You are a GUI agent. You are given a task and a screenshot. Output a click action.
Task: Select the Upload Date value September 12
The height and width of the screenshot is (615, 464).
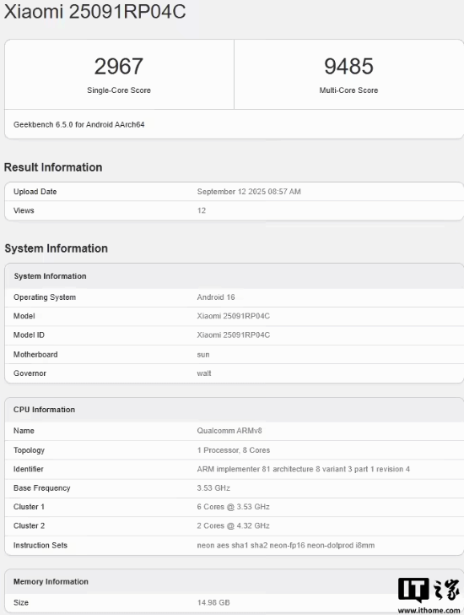[249, 192]
